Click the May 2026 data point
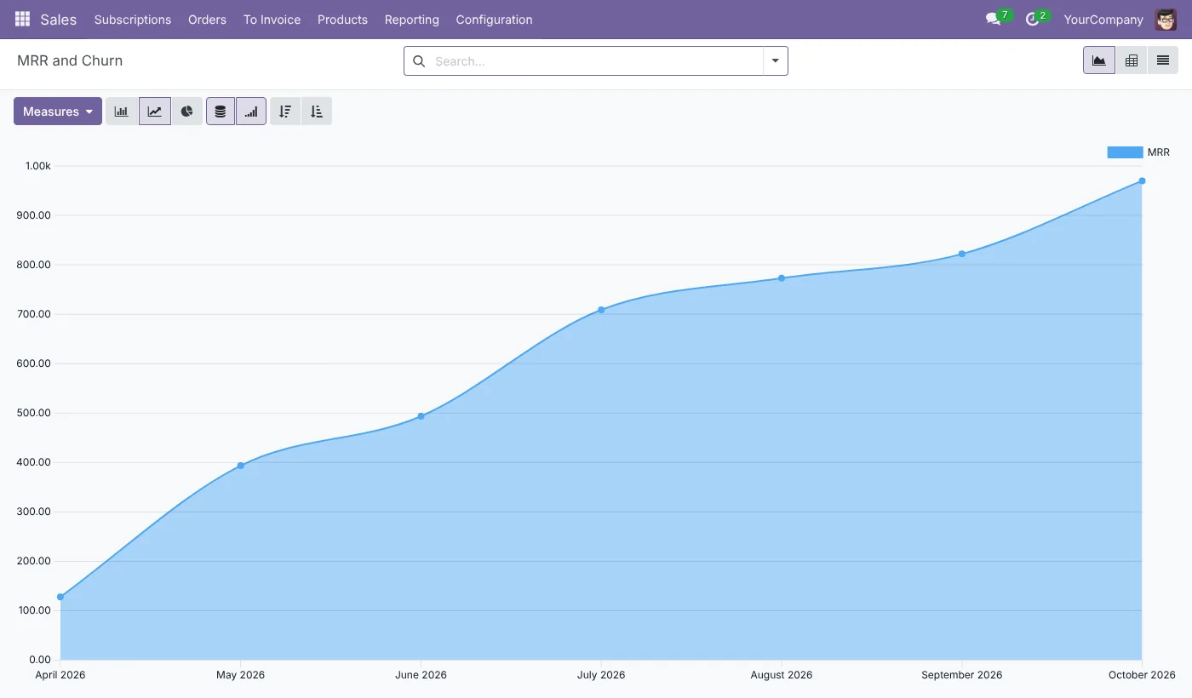The image size is (1192, 698). point(241,466)
